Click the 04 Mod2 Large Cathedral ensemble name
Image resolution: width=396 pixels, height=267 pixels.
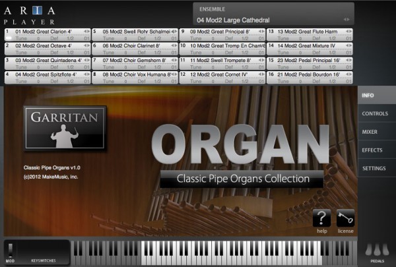tap(233, 20)
